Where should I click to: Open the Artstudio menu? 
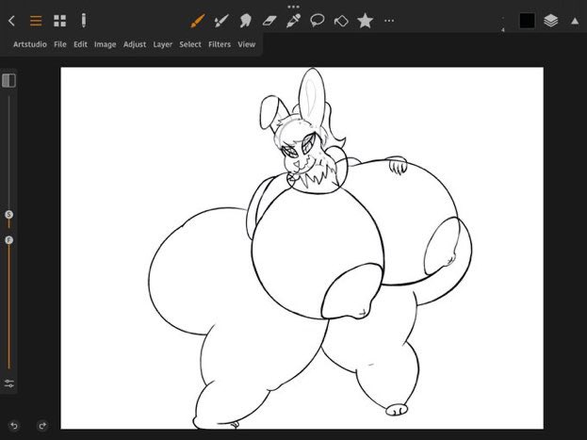point(30,44)
